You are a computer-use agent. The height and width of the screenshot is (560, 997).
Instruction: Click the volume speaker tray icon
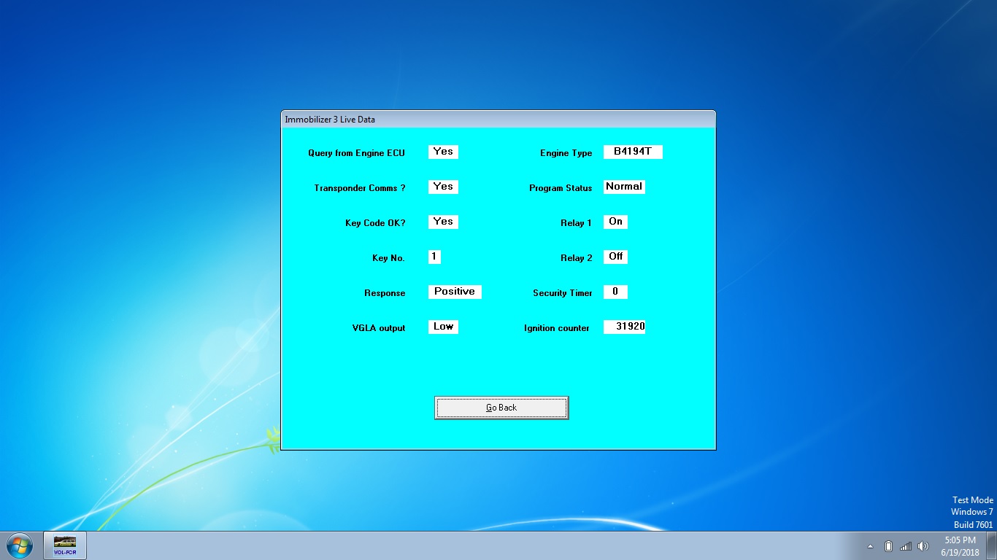click(x=923, y=546)
